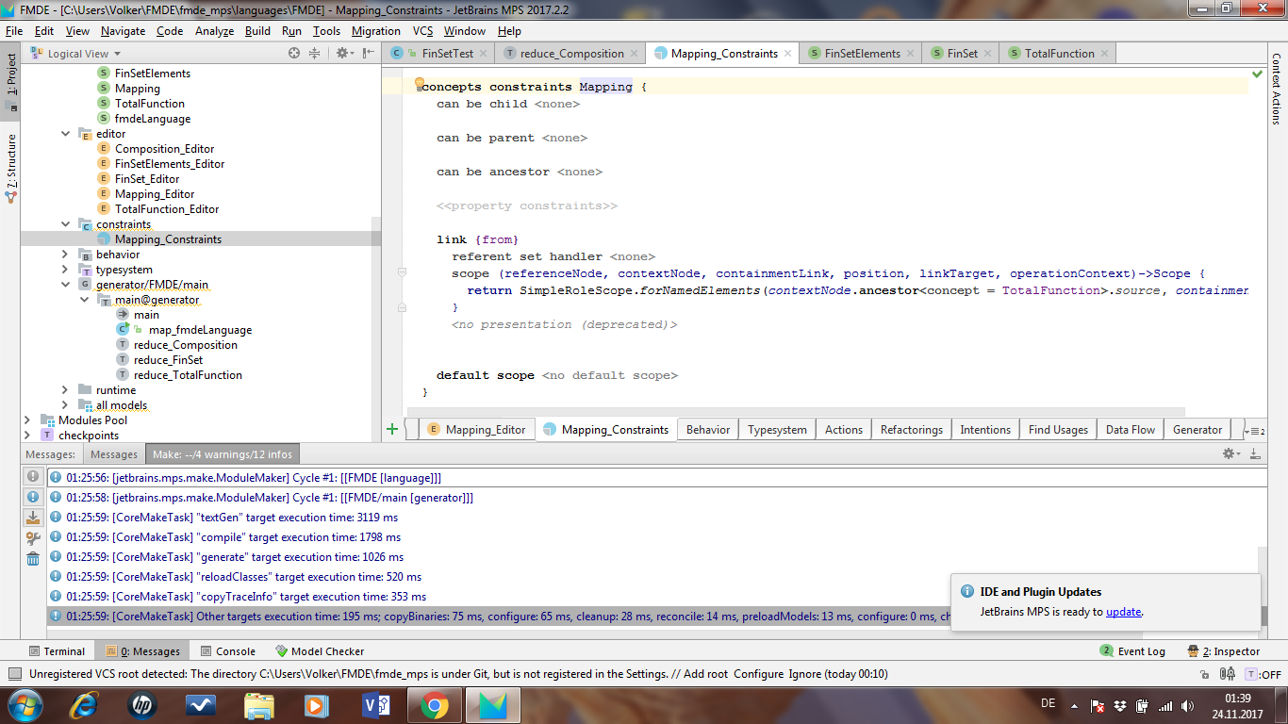Click the scroll from source crosshair icon
The image size is (1288, 724).
294,54
